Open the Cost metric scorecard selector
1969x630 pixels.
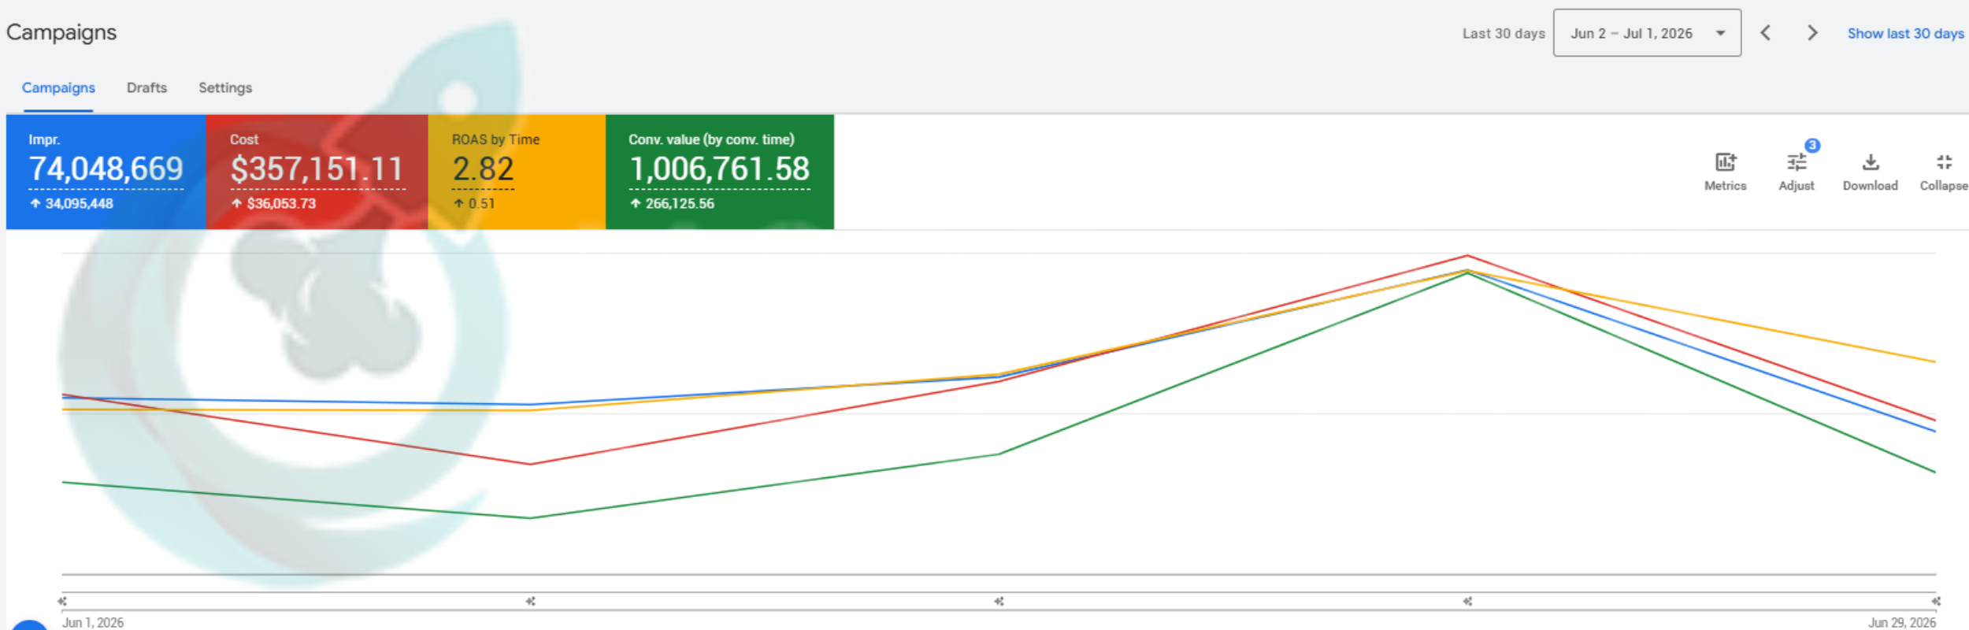coord(317,172)
